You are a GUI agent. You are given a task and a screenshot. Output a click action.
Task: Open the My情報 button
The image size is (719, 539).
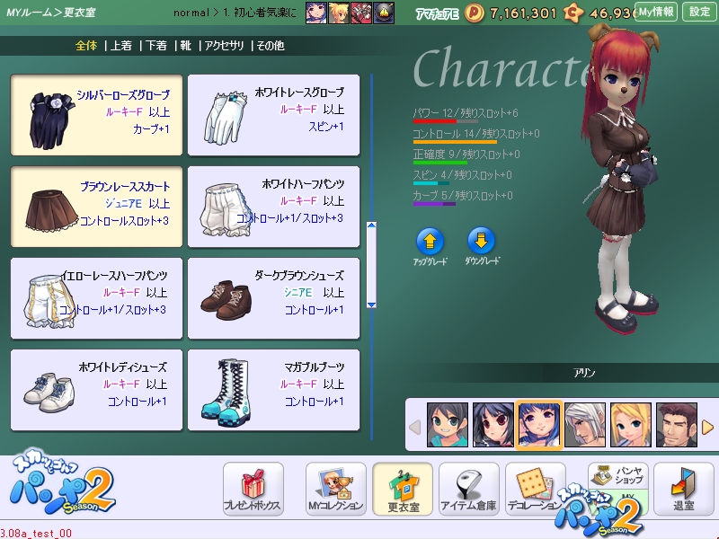click(x=655, y=12)
